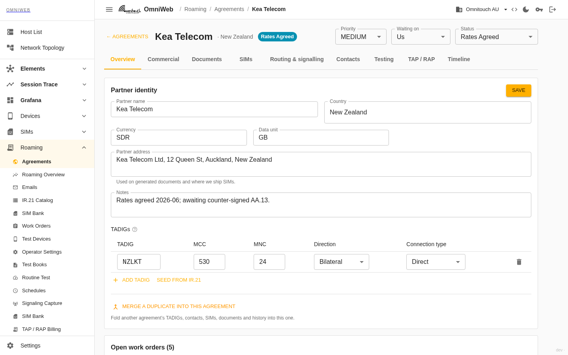Open the code view icon in header

point(514,9)
